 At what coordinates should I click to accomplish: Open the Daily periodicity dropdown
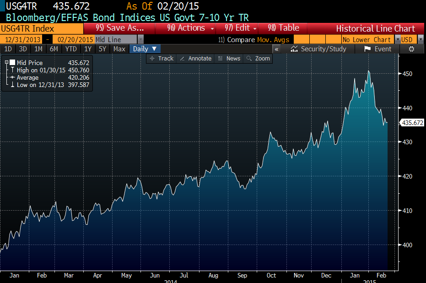tap(145, 49)
